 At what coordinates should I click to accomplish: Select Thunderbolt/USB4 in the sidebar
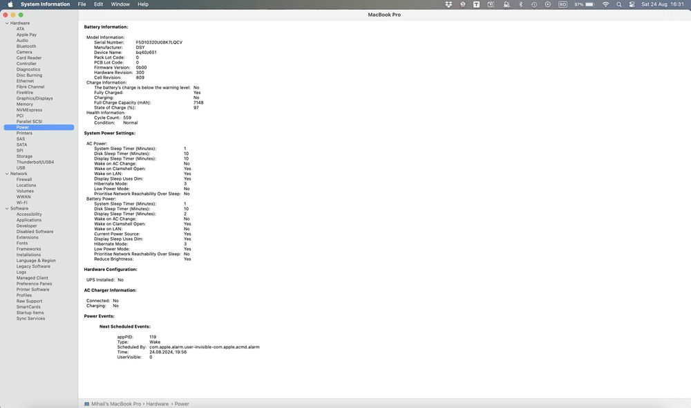pyautogui.click(x=35, y=162)
